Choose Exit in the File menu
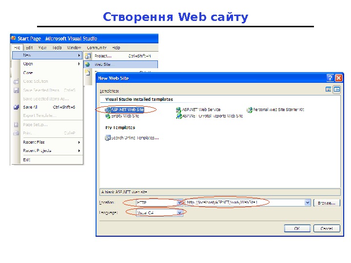Screen dimensions: 351x263 point(47,160)
